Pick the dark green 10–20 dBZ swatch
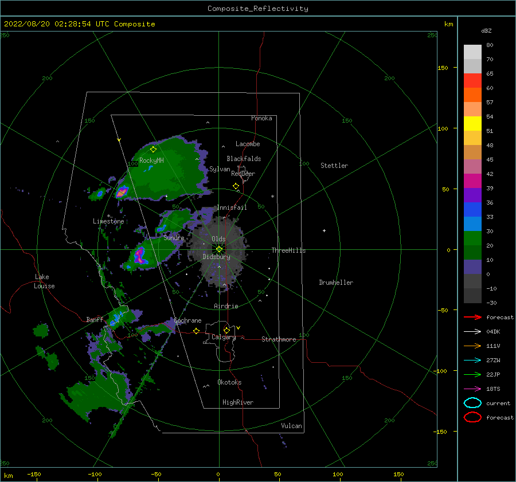The height and width of the screenshot is (482, 516). [x=472, y=253]
